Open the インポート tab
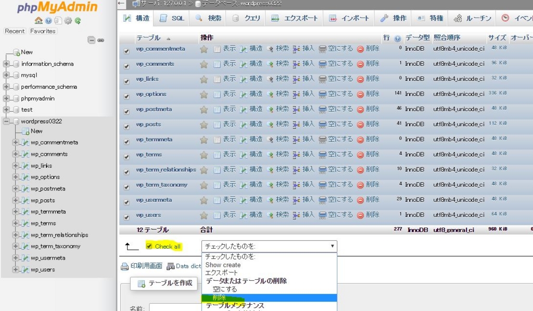This screenshot has height=311, width=533. click(x=349, y=18)
